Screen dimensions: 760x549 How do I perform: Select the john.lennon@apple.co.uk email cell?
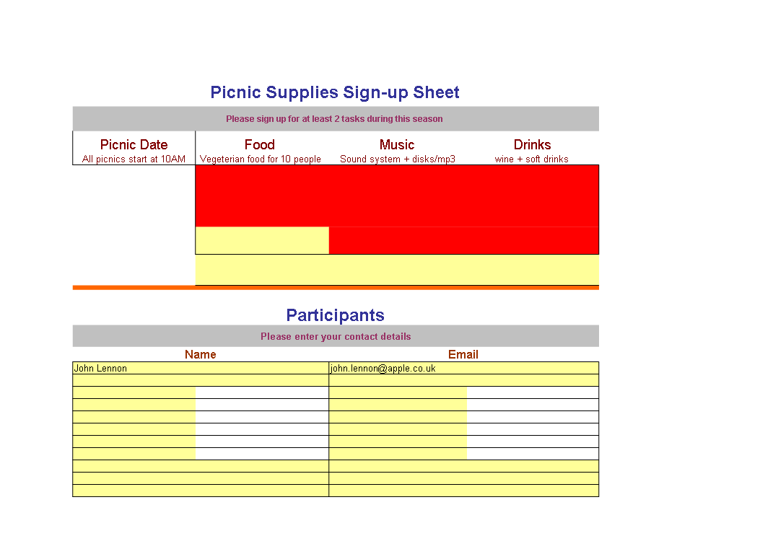[464, 368]
